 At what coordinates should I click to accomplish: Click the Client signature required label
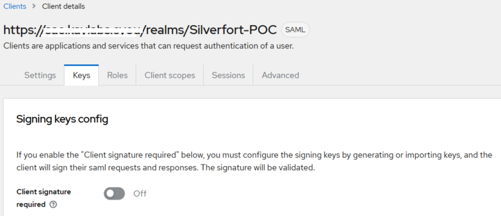click(x=44, y=198)
